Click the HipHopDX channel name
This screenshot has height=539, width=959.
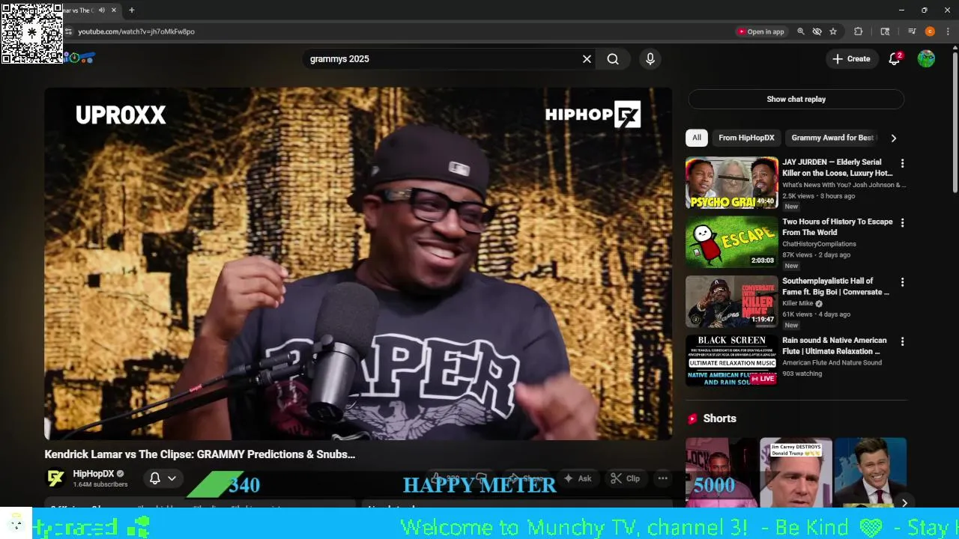[x=94, y=474]
